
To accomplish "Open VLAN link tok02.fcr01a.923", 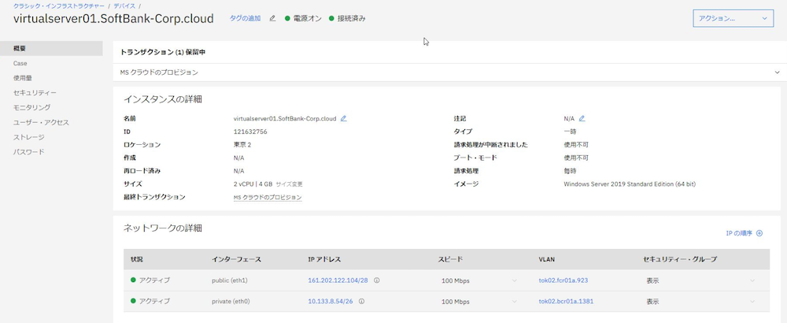I will [x=563, y=280].
